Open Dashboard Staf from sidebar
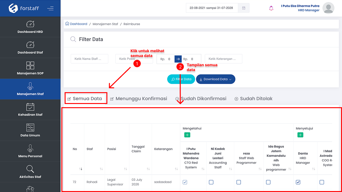Viewport: 342px width, 192px height. (30, 48)
